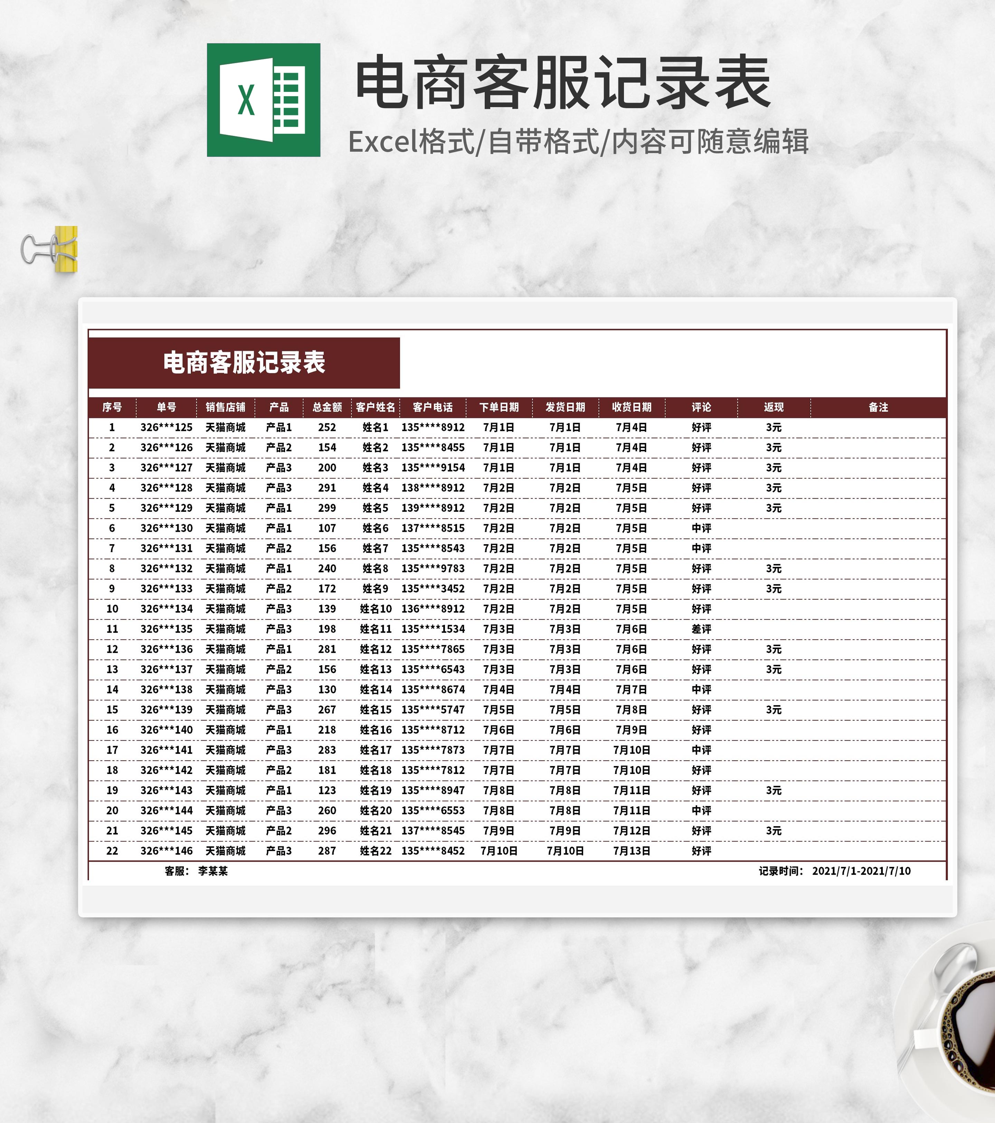Click customer service name 李某某

click(213, 871)
